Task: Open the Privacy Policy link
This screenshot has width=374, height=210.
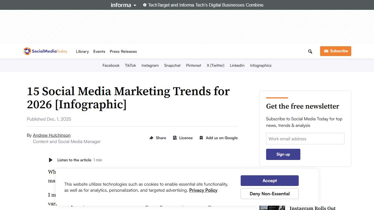Action: point(203,190)
